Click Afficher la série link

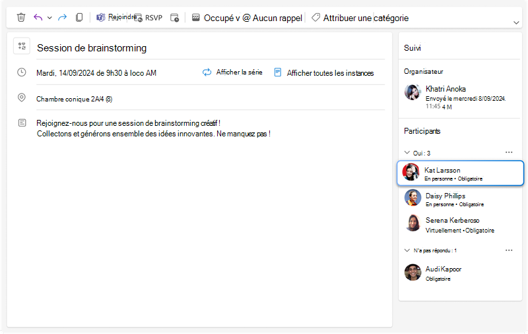coord(232,72)
